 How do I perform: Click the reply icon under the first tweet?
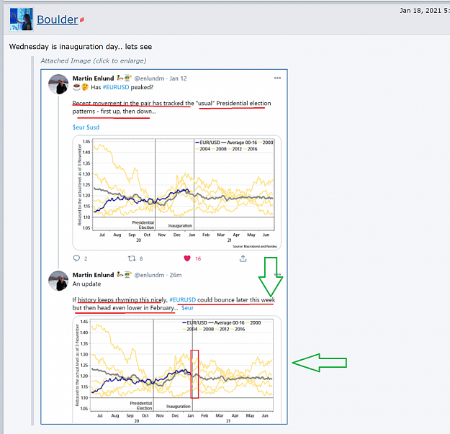click(76, 258)
